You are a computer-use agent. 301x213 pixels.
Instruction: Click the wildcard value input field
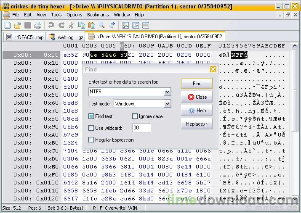(141, 128)
